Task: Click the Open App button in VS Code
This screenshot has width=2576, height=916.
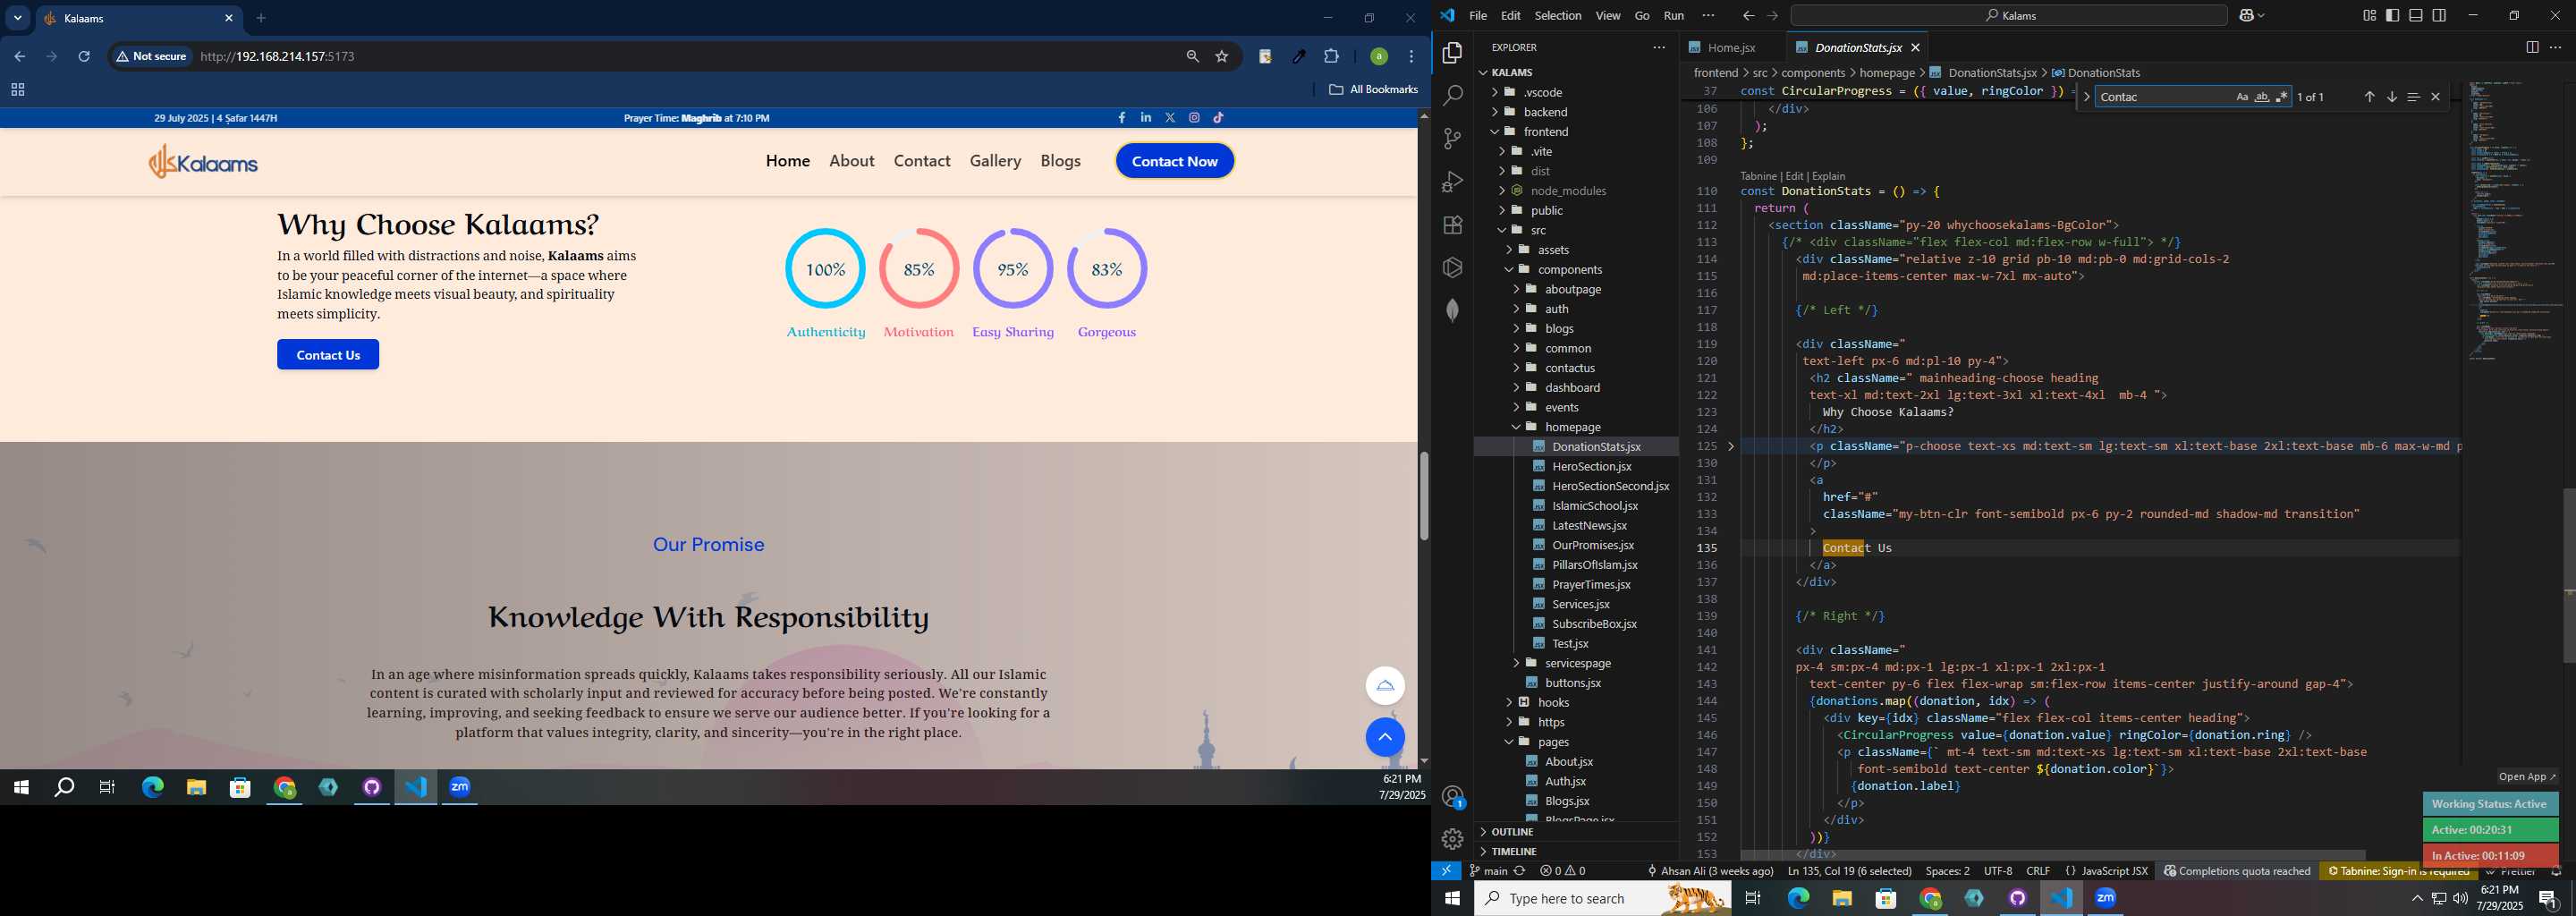Action: pyautogui.click(x=2526, y=777)
